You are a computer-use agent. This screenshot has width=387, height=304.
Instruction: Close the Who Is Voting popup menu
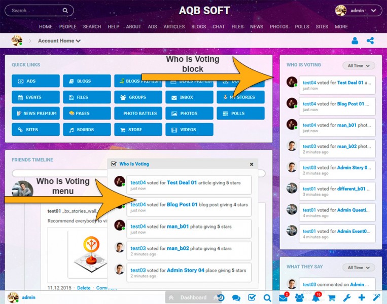pyautogui.click(x=252, y=164)
